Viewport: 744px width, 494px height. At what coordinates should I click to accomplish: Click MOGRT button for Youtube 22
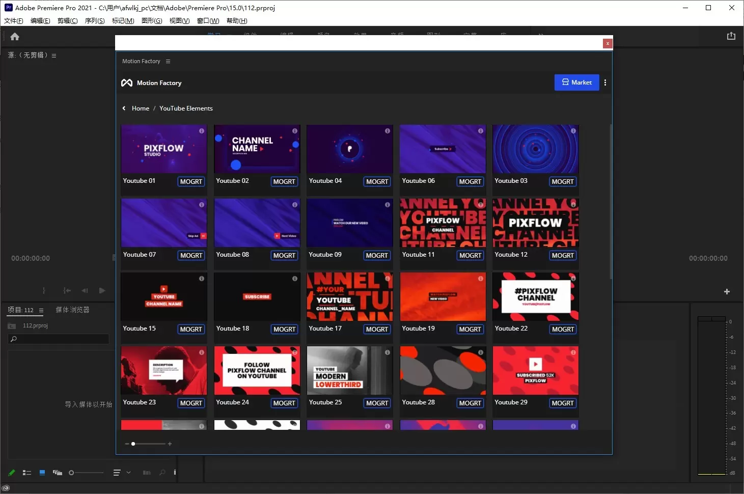pyautogui.click(x=563, y=330)
